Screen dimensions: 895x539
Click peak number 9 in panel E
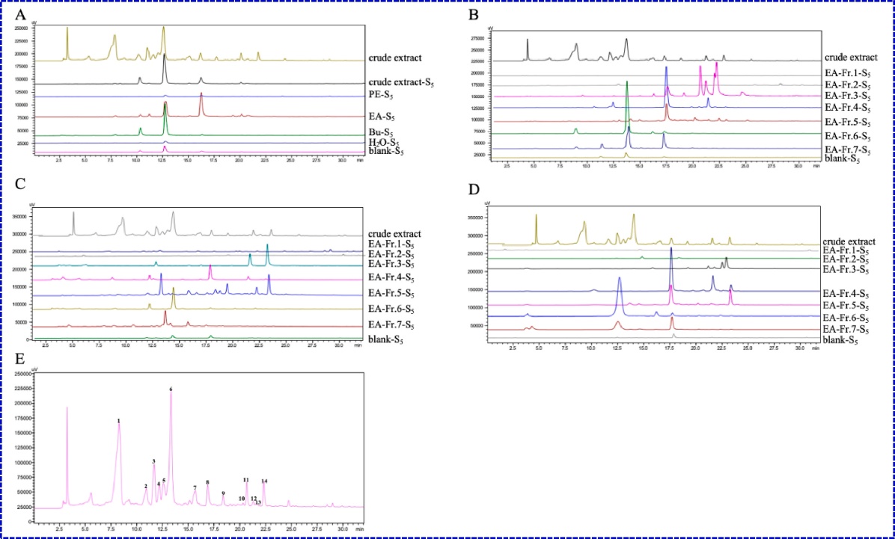click(223, 493)
